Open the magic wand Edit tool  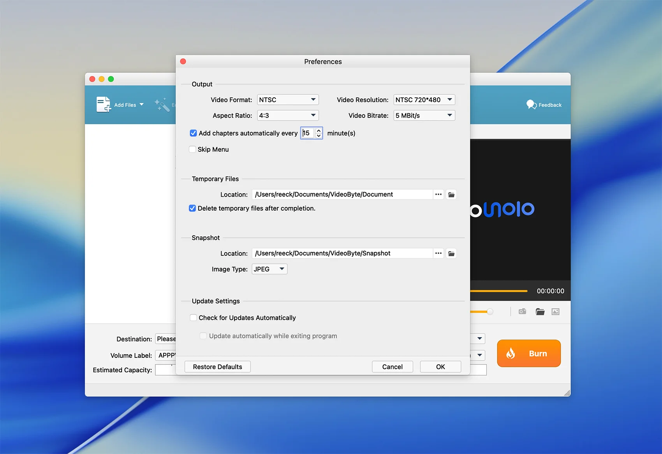pos(162,105)
